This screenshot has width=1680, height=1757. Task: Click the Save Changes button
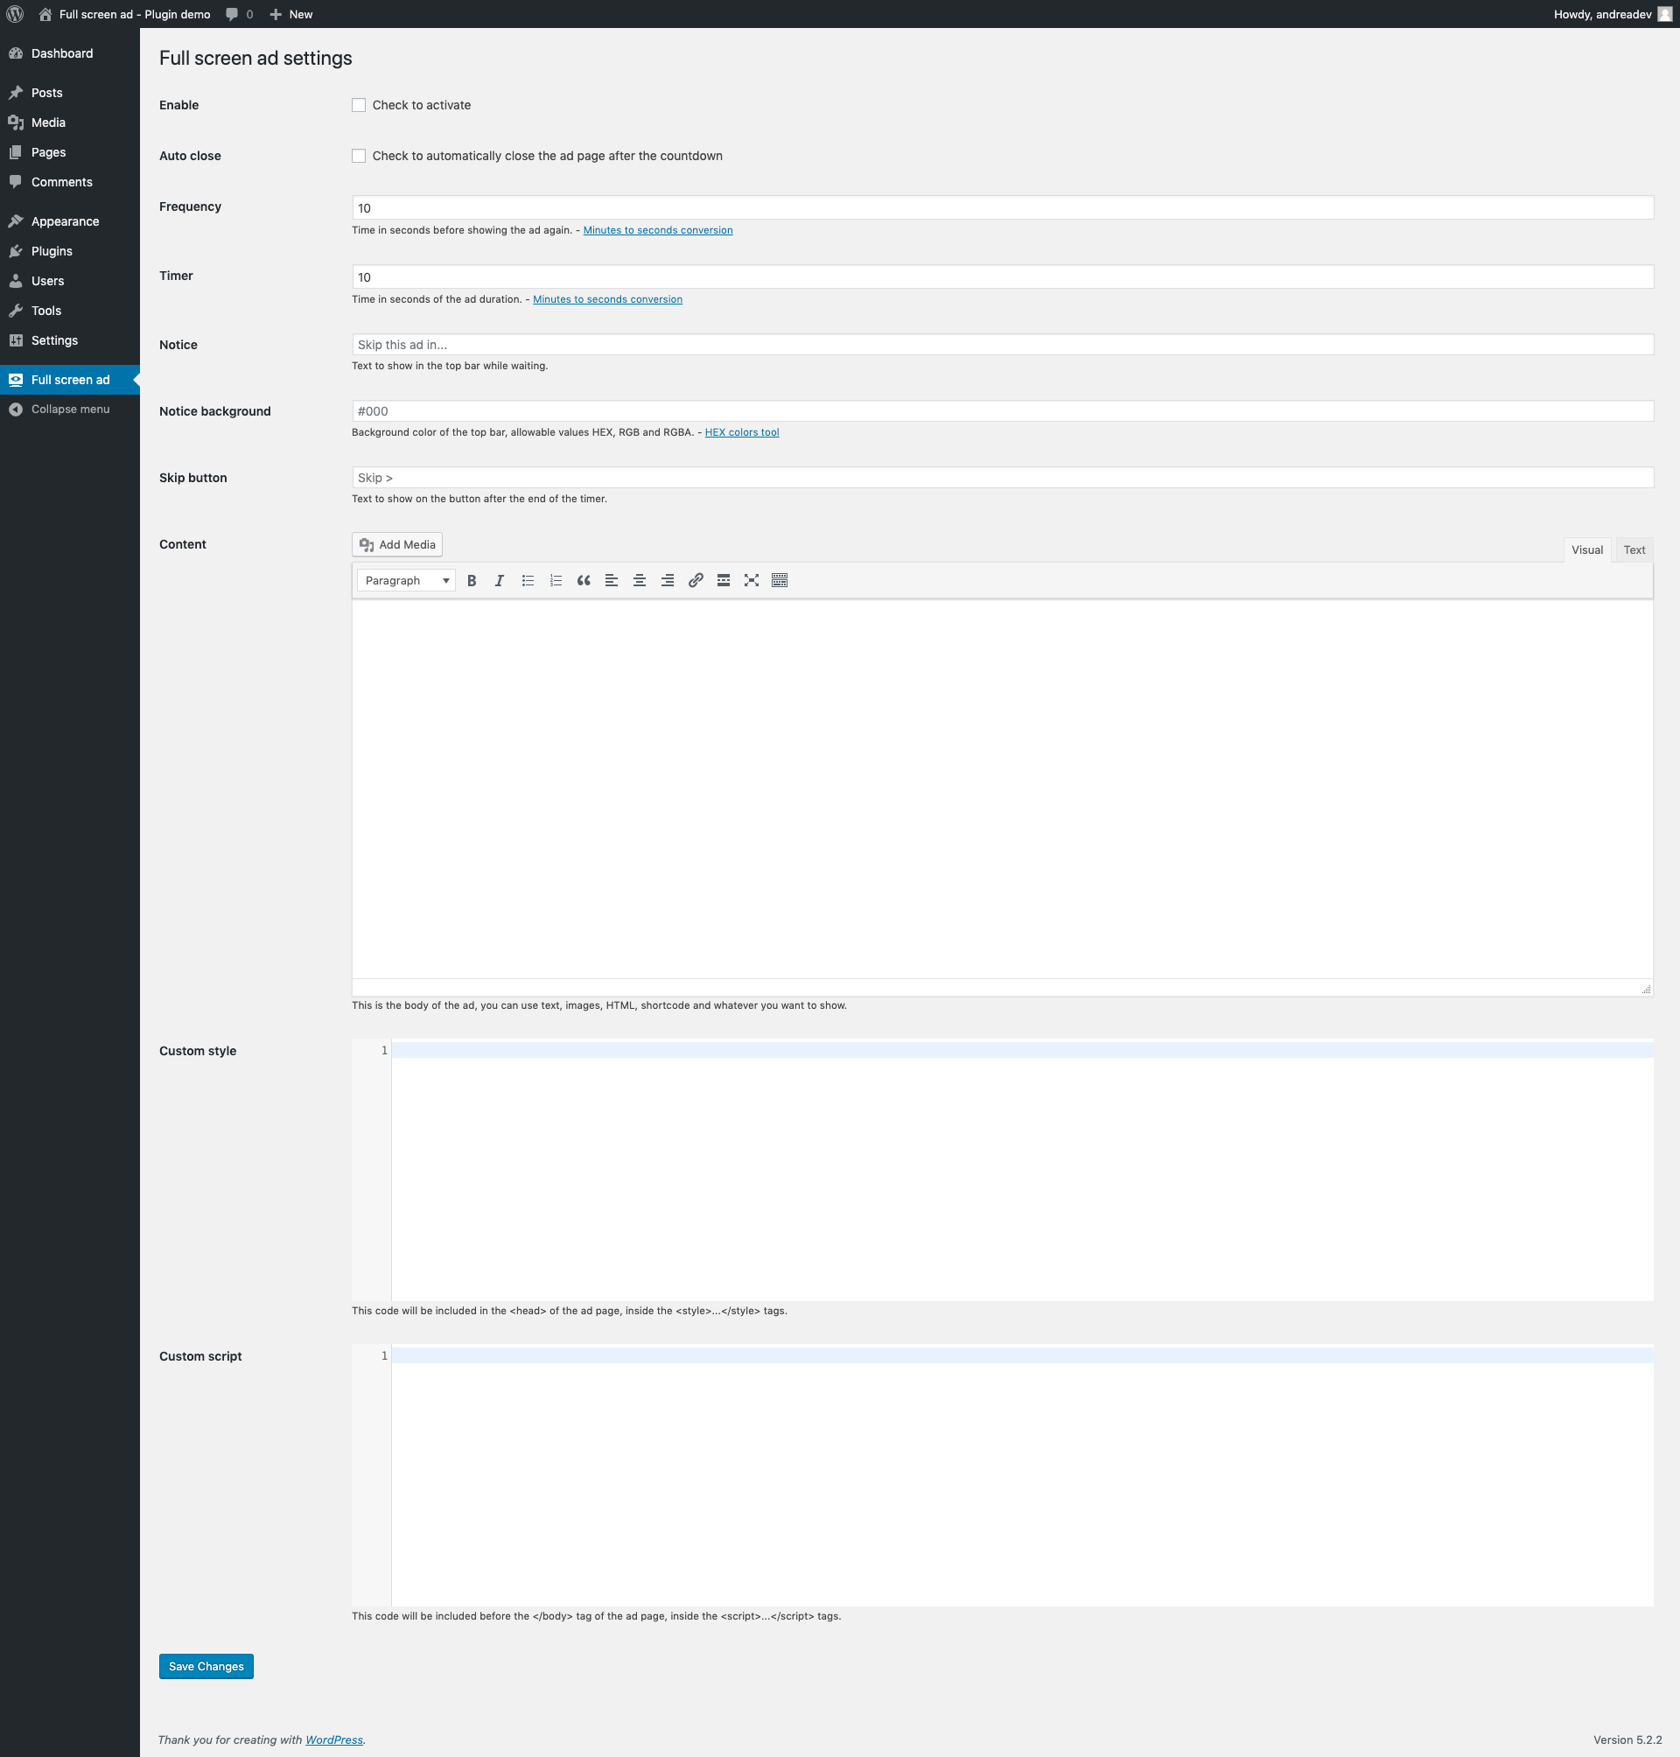(206, 1667)
